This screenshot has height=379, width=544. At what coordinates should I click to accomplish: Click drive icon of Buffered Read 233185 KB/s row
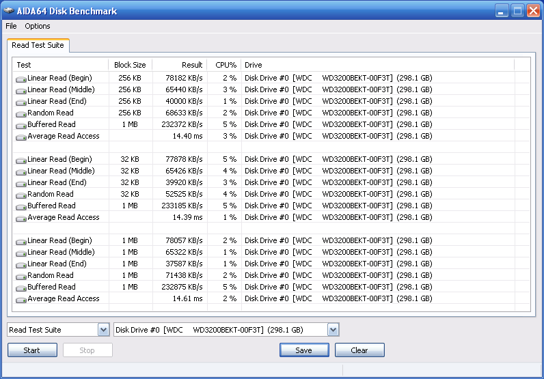[x=21, y=207]
